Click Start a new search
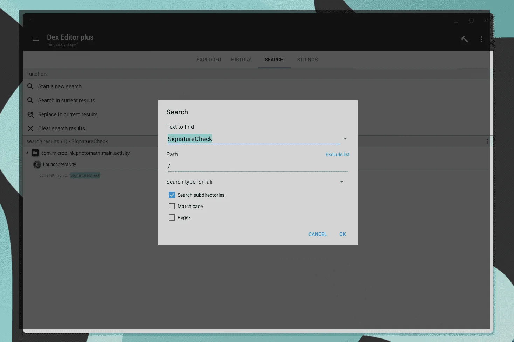 (x=60, y=86)
